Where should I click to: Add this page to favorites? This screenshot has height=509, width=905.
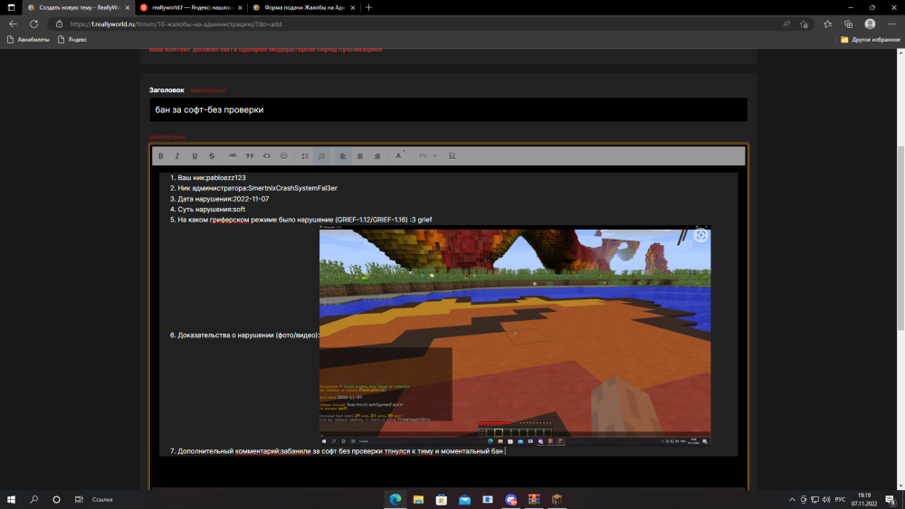click(804, 24)
